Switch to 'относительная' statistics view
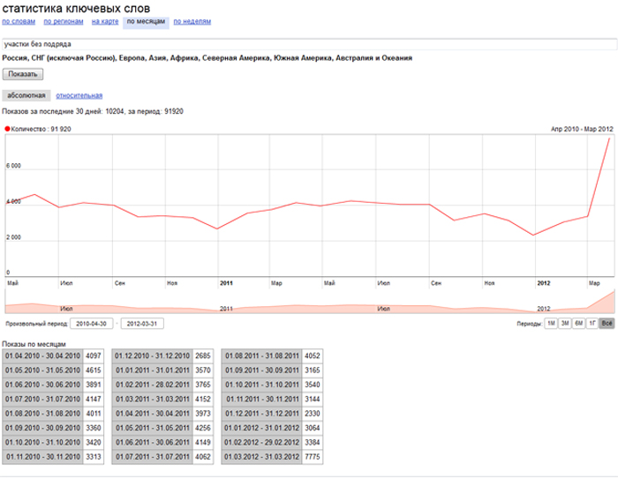Screen dimensions: 618x479 pyautogui.click(x=79, y=95)
